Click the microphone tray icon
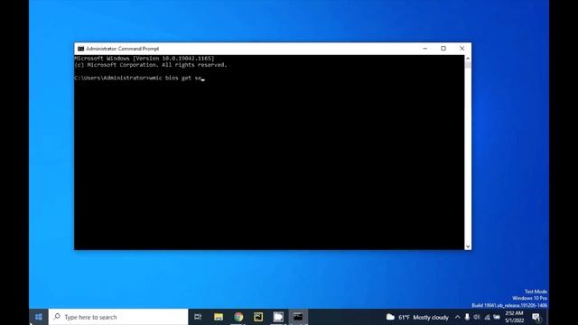Viewport: 578px width, 325px height. pyautogui.click(x=467, y=317)
